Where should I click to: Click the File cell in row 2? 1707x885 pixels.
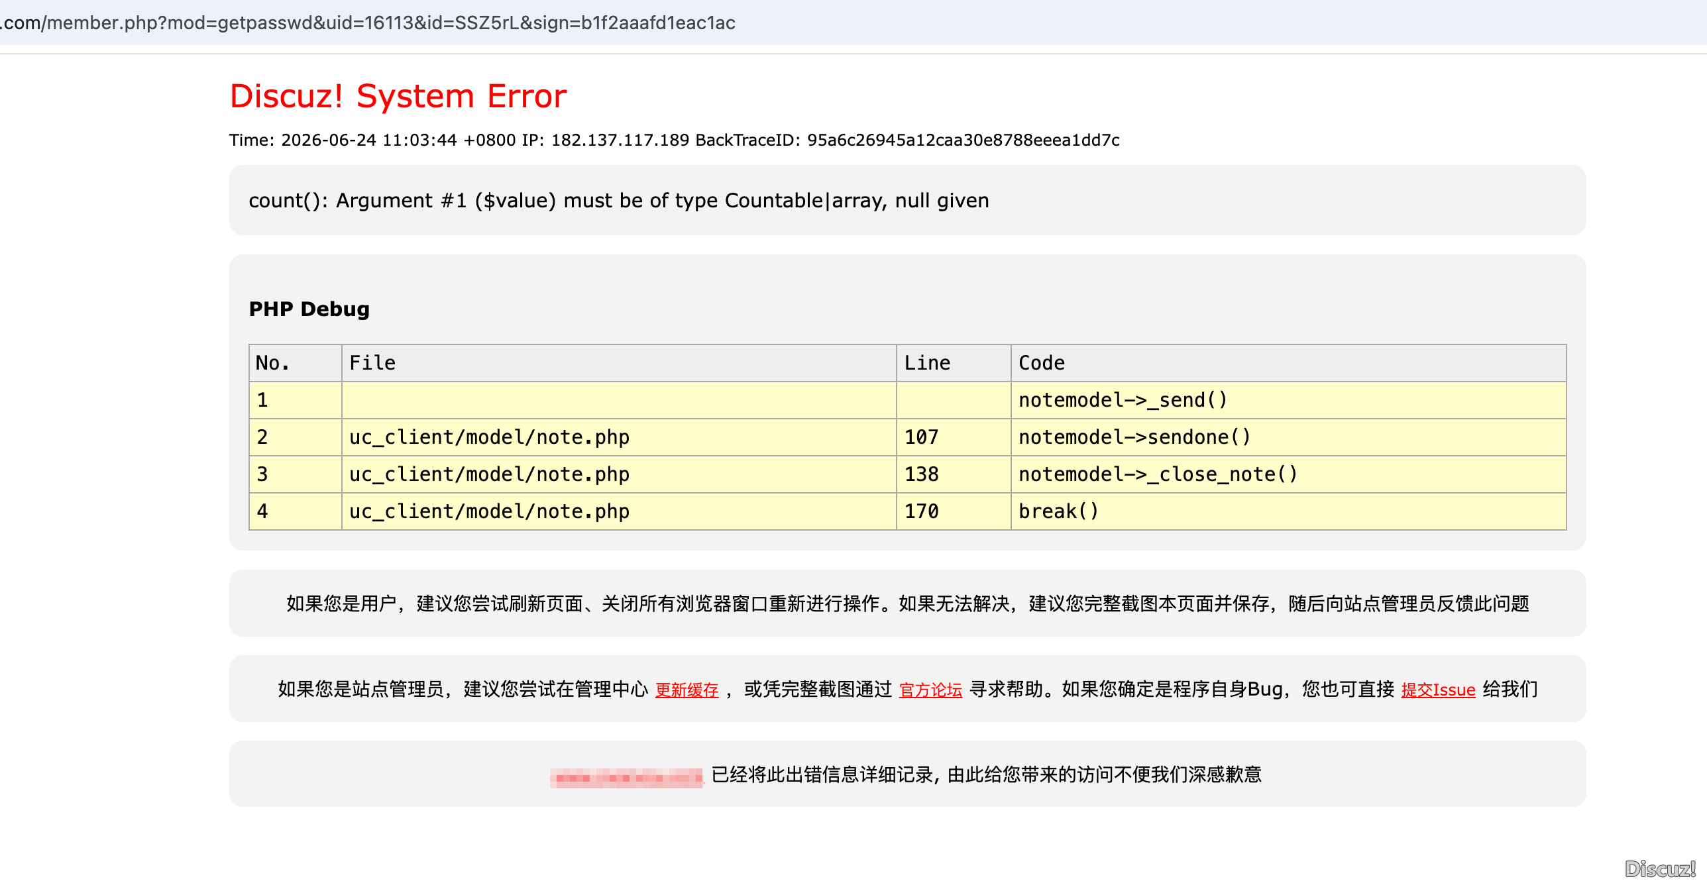tap(619, 437)
